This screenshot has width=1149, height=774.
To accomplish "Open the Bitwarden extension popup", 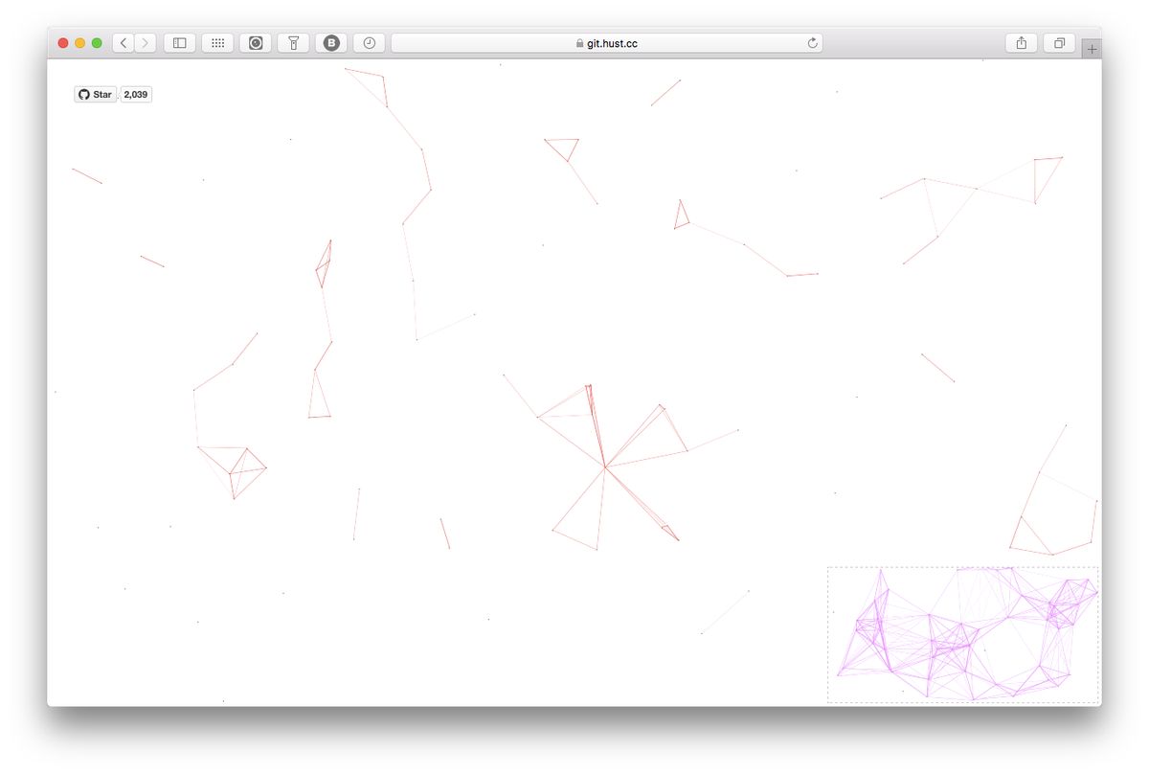I will tap(329, 42).
